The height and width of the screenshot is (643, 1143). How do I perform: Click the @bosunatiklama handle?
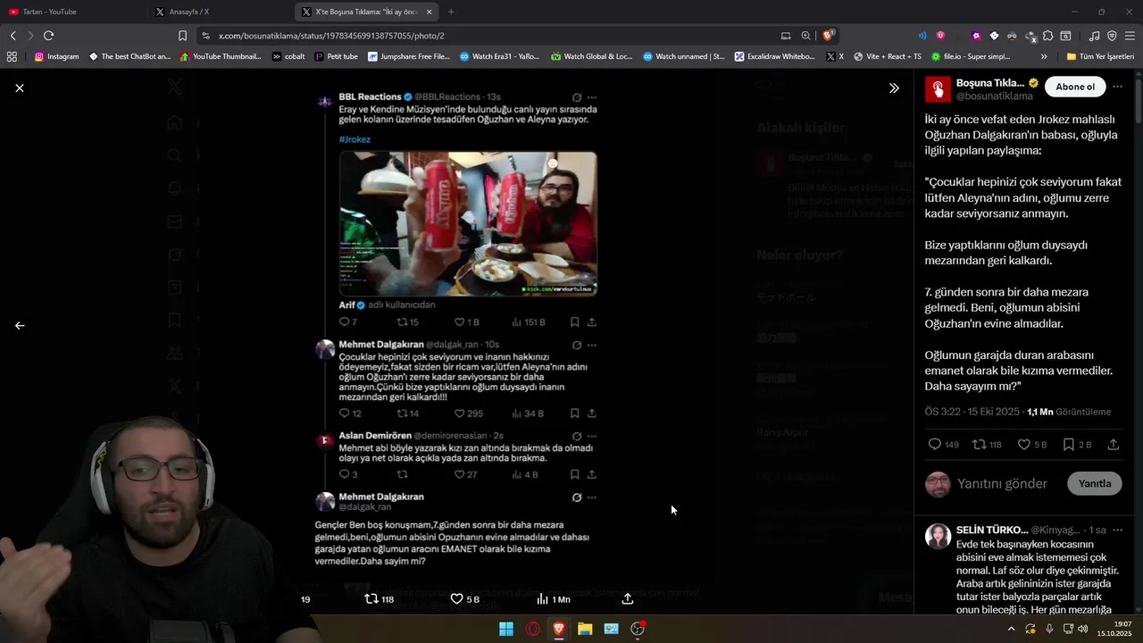pos(994,96)
